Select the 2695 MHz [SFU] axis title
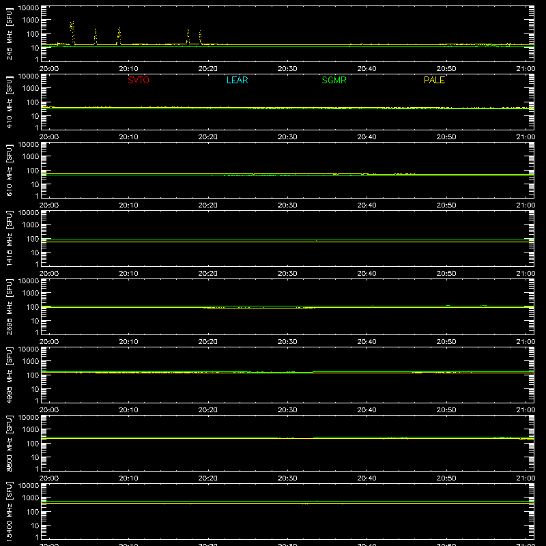The image size is (546, 546). point(9,306)
